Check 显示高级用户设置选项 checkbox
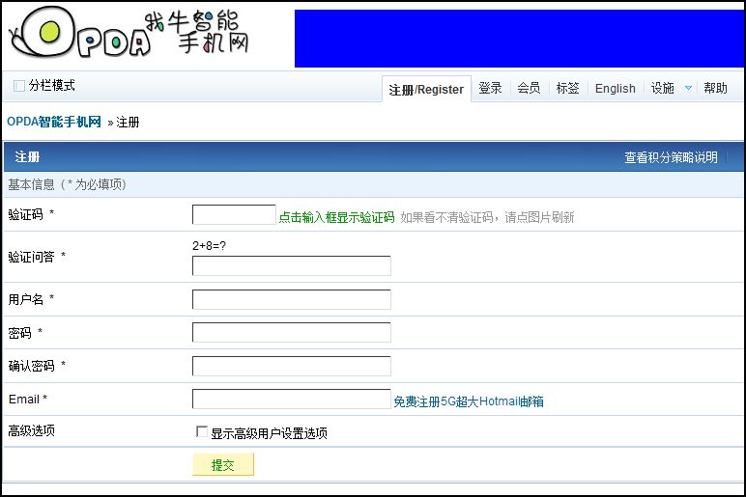Screen dimensions: 746x497 coord(202,431)
